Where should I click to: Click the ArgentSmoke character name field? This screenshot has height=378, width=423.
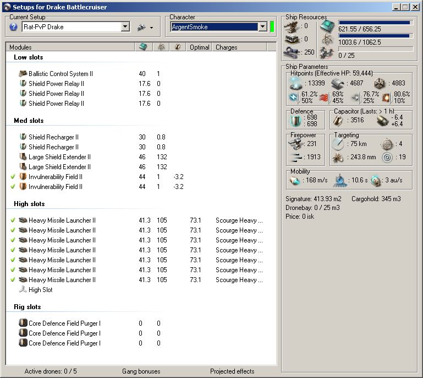click(x=214, y=27)
